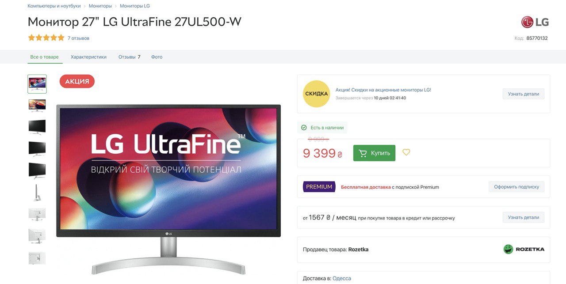Click the LG brand logo
Image resolution: width=566 pixels, height=284 pixels.
click(x=535, y=22)
